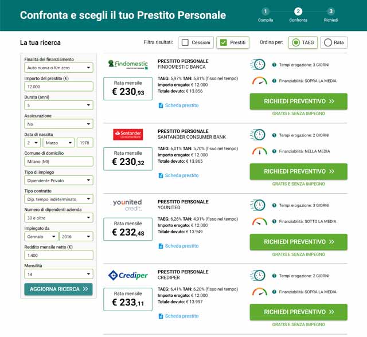Open Finalità del finanziamento dropdown

coord(58,68)
